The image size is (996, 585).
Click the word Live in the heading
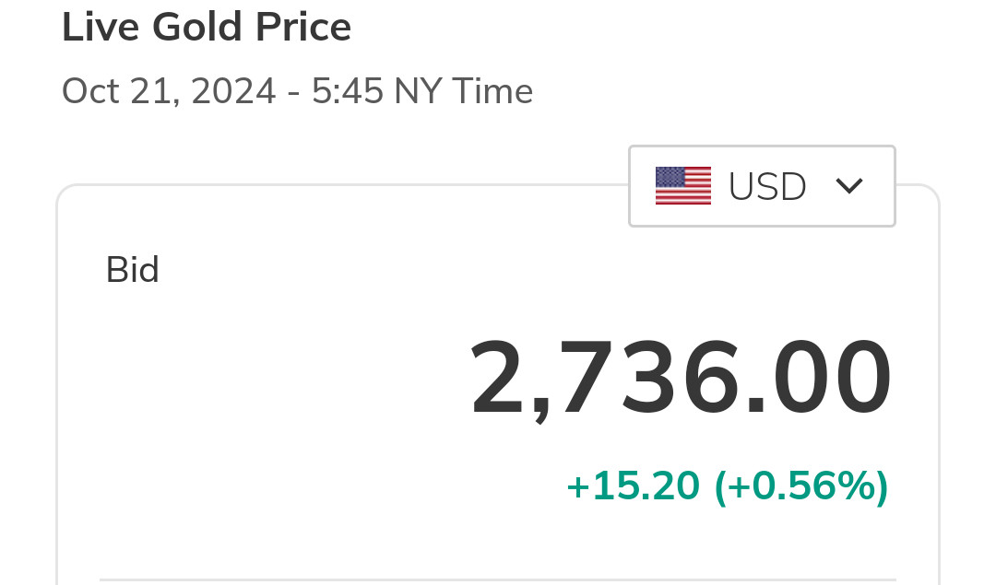pos(100,28)
